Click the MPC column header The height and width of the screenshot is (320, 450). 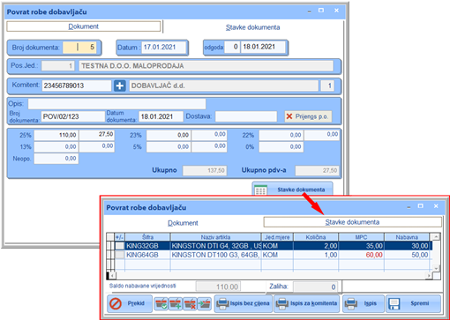361,237
